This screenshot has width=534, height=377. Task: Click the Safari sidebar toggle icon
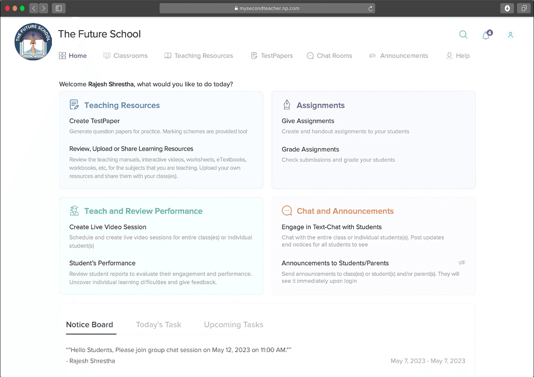(59, 8)
